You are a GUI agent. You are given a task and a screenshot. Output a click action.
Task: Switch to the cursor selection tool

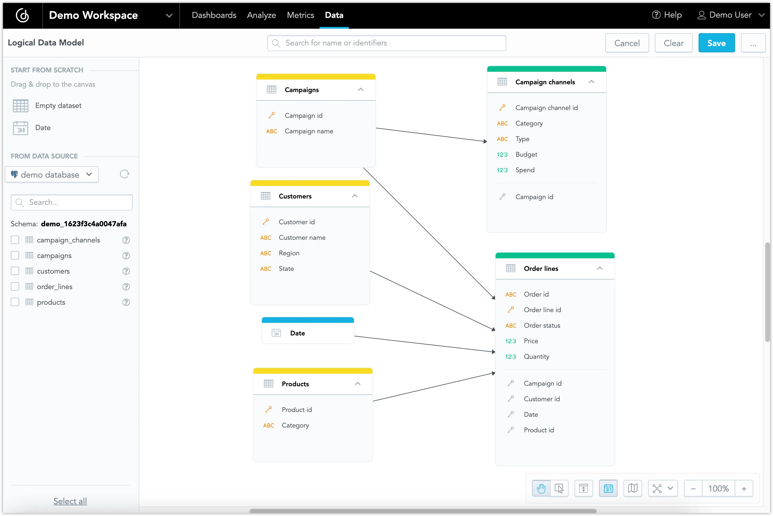(x=560, y=488)
